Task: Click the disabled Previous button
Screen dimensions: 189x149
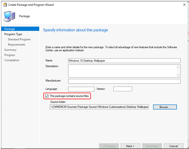Action: click(x=109, y=146)
